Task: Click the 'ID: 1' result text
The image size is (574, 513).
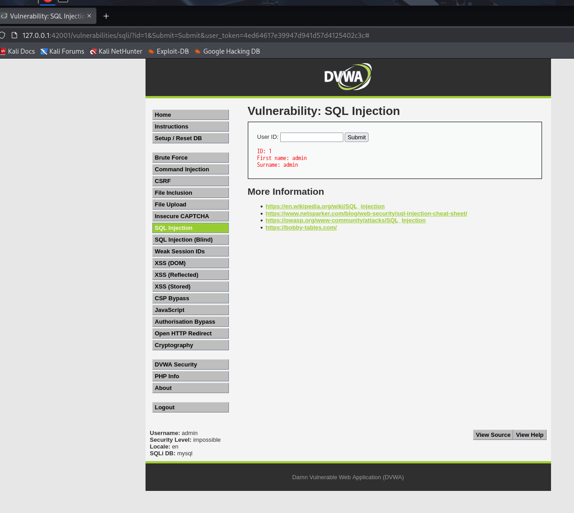Action: pyautogui.click(x=264, y=151)
